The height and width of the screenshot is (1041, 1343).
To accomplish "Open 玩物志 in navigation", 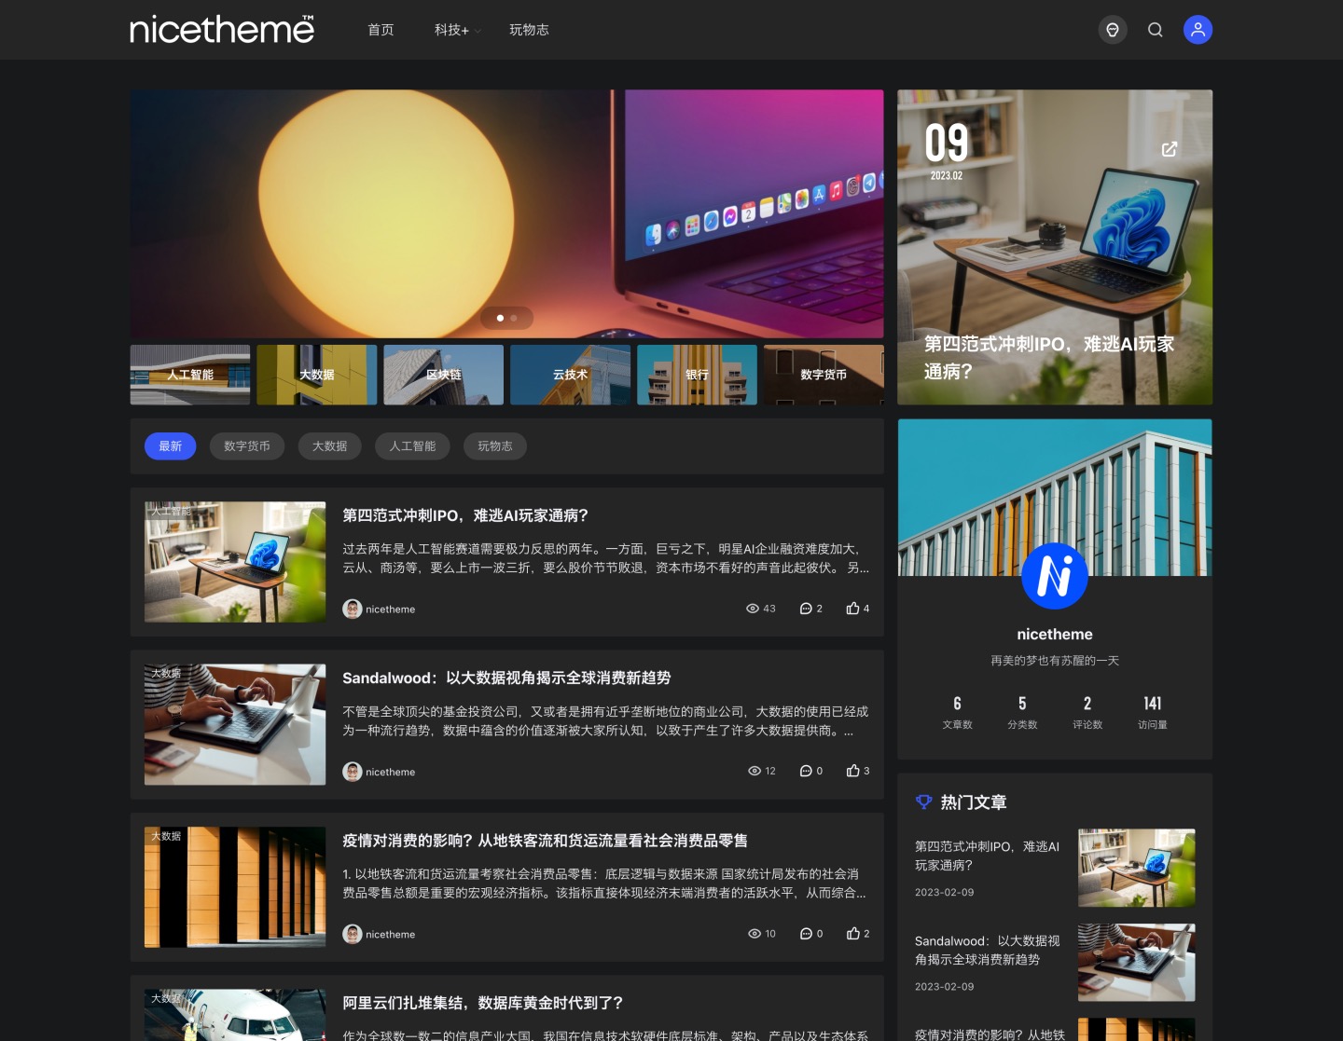I will tap(529, 30).
